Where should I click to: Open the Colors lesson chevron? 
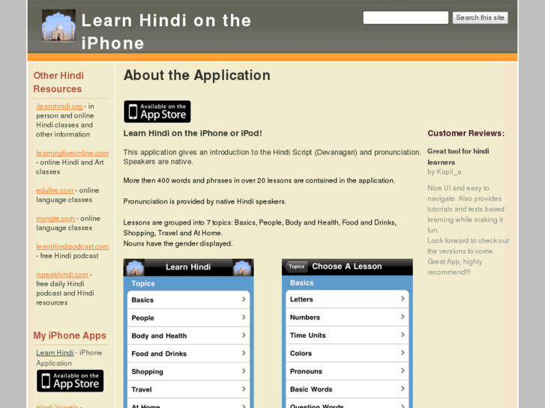click(x=403, y=353)
